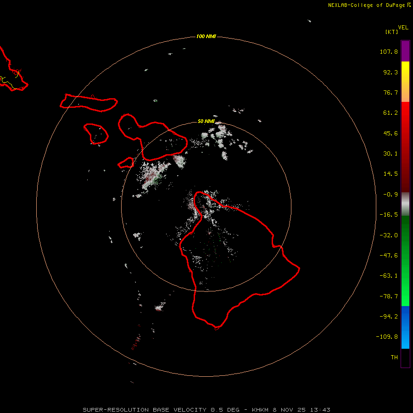Select the -0.9 scale label
This screenshot has width=413, height=413.
[x=391, y=195]
